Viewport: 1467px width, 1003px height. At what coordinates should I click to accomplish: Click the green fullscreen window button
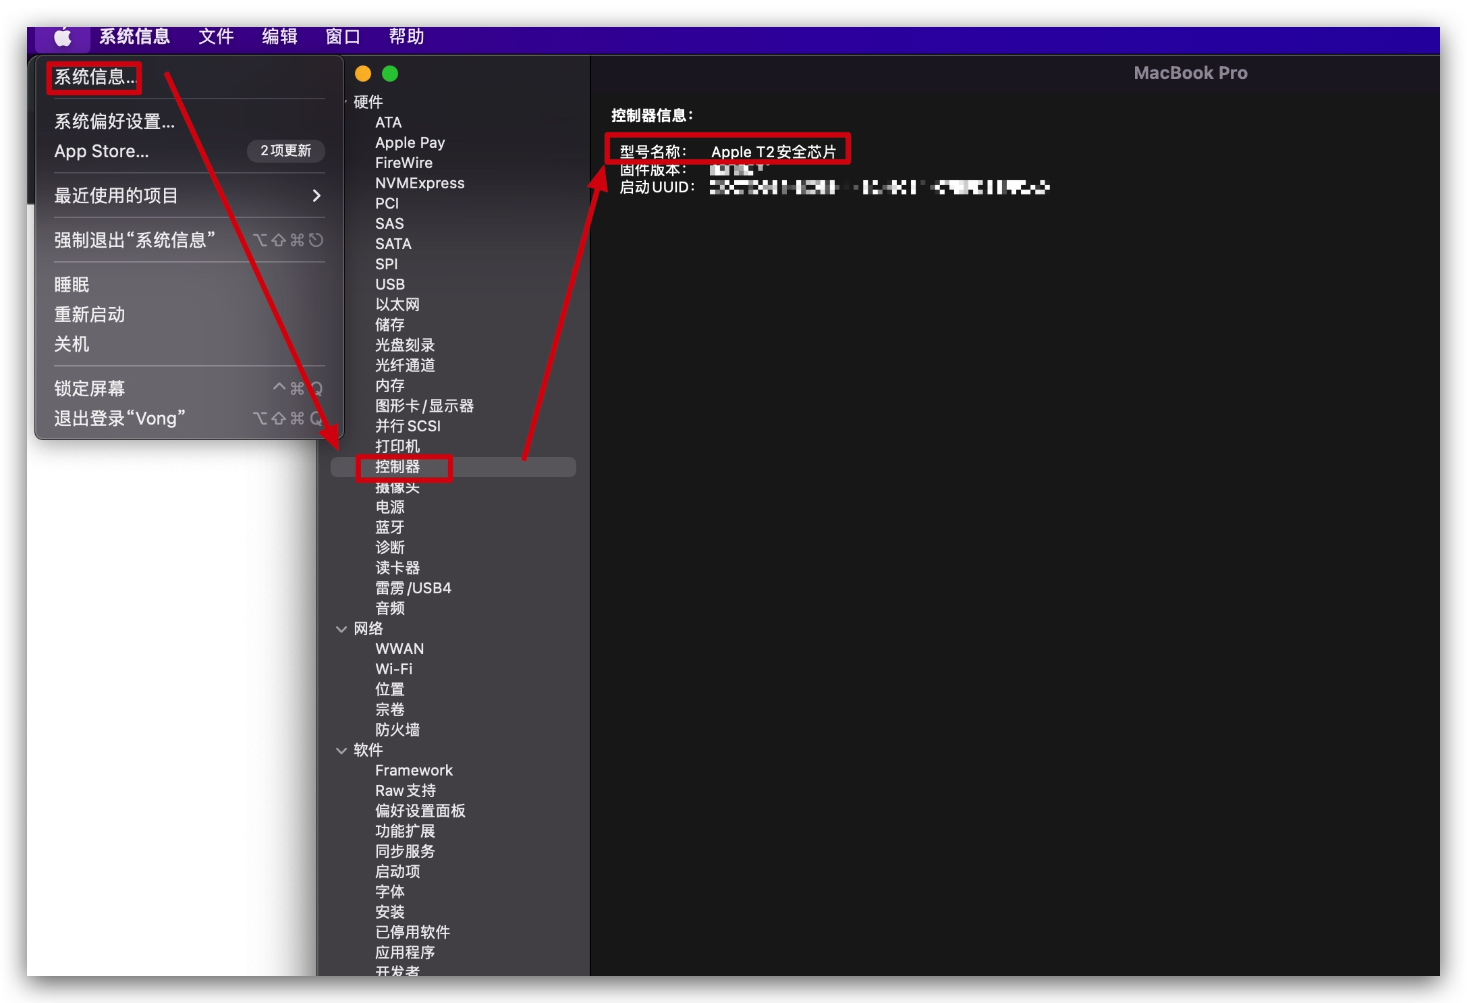coord(390,74)
